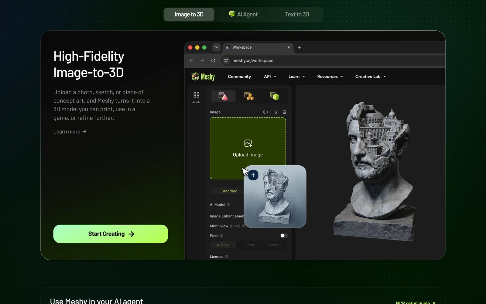Click the plus badge on dragged image
Viewport: 486px width, 304px height.
tap(253, 175)
